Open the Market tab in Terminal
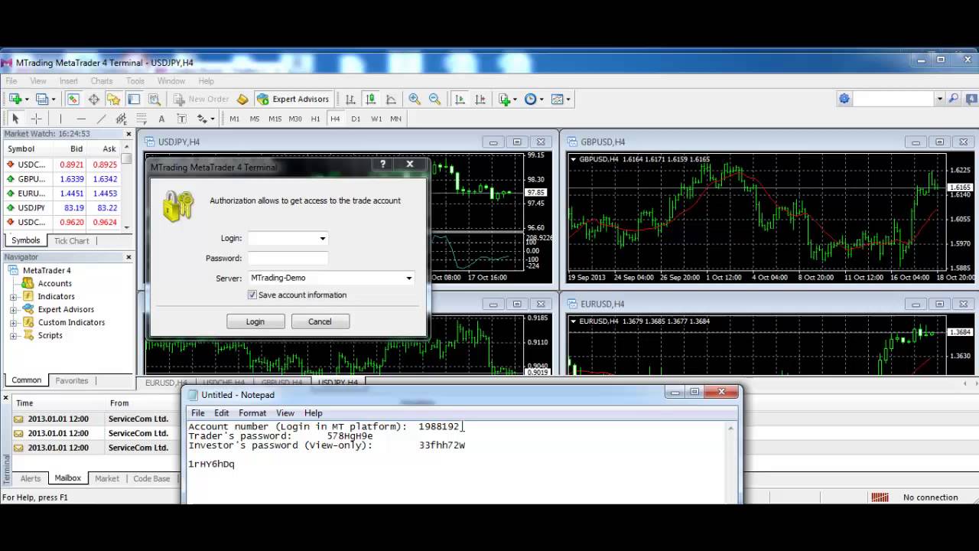Viewport: 979px width, 551px height. (x=107, y=478)
